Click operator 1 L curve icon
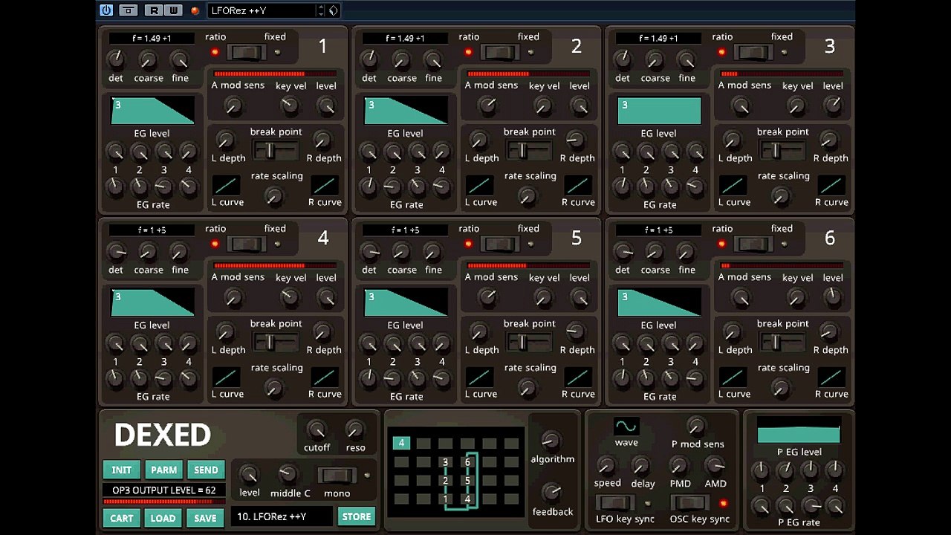 [x=227, y=185]
